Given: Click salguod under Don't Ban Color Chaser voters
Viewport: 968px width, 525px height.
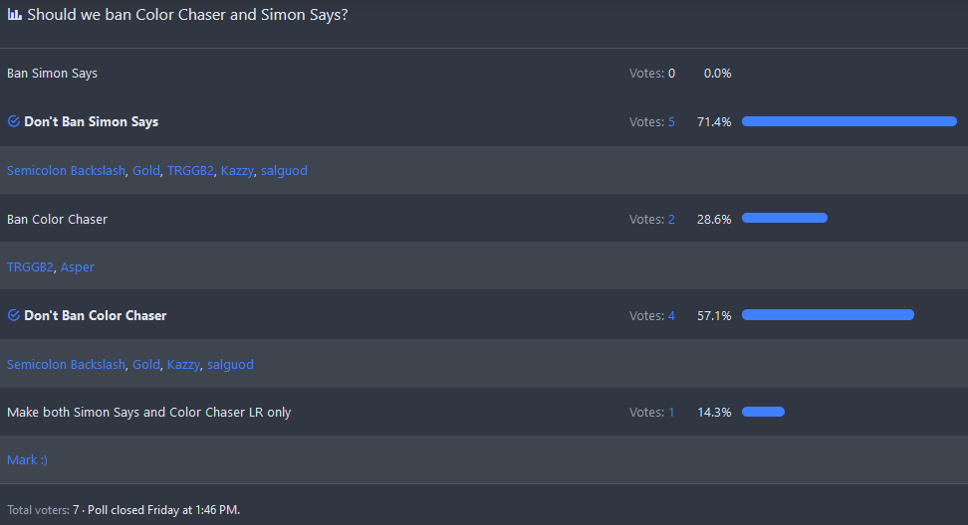Looking at the screenshot, I should [x=230, y=365].
